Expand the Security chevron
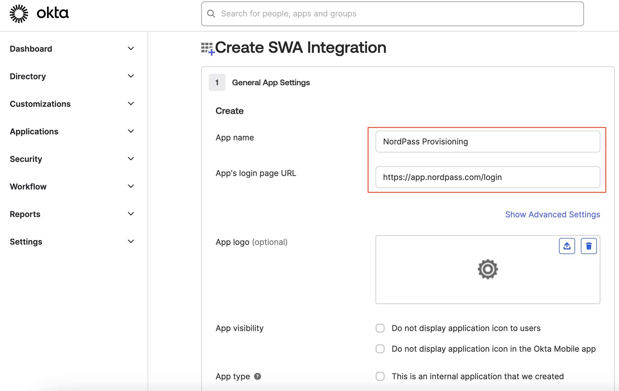Screen dimensions: 619x391 coord(131,159)
